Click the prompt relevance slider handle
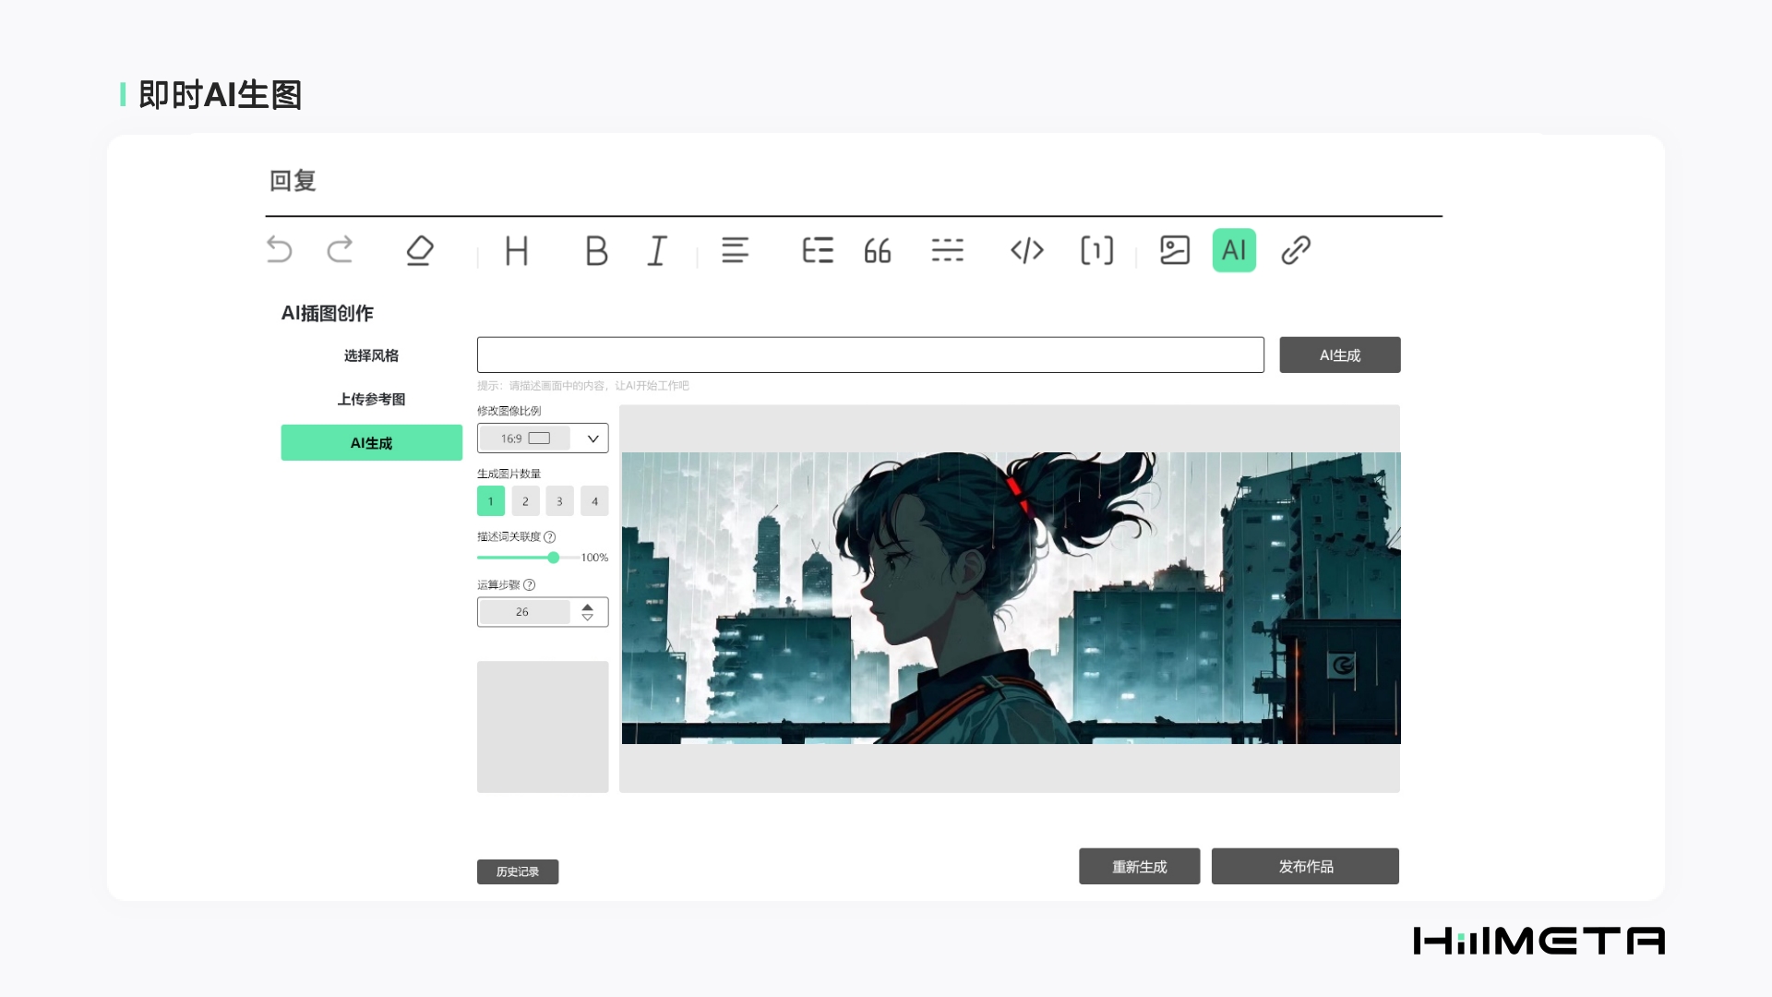This screenshot has height=997, width=1772. point(553,558)
